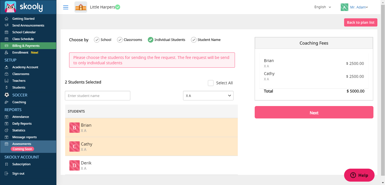The height and width of the screenshot is (185, 385).
Task: Click the Class Schedule icon
Action: 6,39
